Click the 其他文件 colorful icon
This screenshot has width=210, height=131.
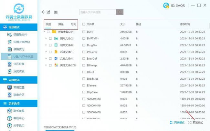click(x=56, y=65)
